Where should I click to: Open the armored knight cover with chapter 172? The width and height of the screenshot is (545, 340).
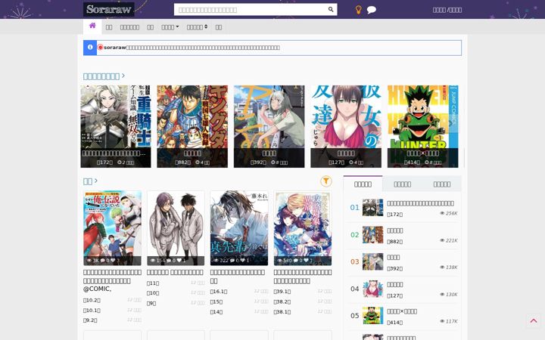pos(116,126)
